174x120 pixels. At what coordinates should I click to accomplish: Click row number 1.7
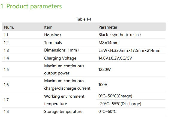pos(6,100)
